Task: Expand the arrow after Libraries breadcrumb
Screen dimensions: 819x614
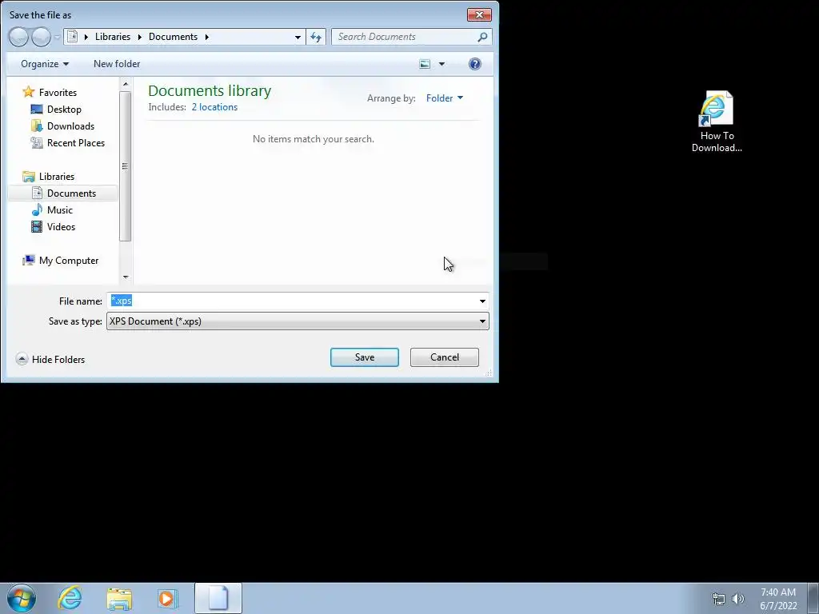Action: (x=139, y=37)
